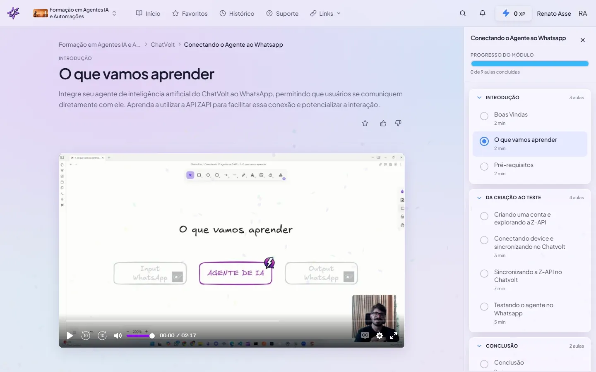Image resolution: width=596 pixels, height=372 pixels.
Task: Toggle closed captions on video
Action: coord(365,335)
